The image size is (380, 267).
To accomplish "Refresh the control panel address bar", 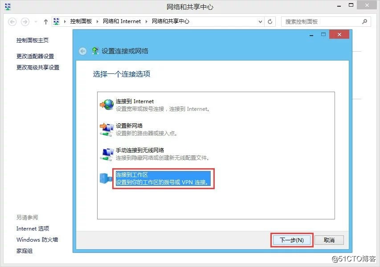I will pos(270,22).
